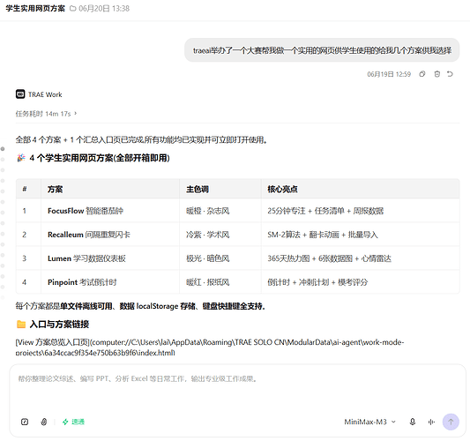Delete the user message via trash icon
This screenshot has width=470, height=441.
tap(437, 74)
